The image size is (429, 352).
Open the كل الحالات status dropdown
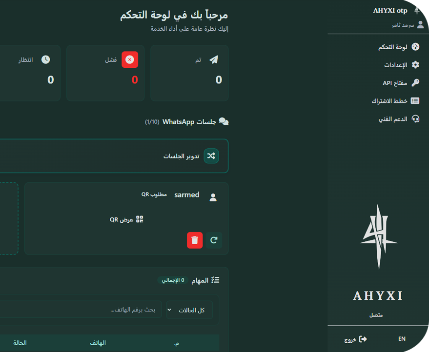[x=189, y=310]
